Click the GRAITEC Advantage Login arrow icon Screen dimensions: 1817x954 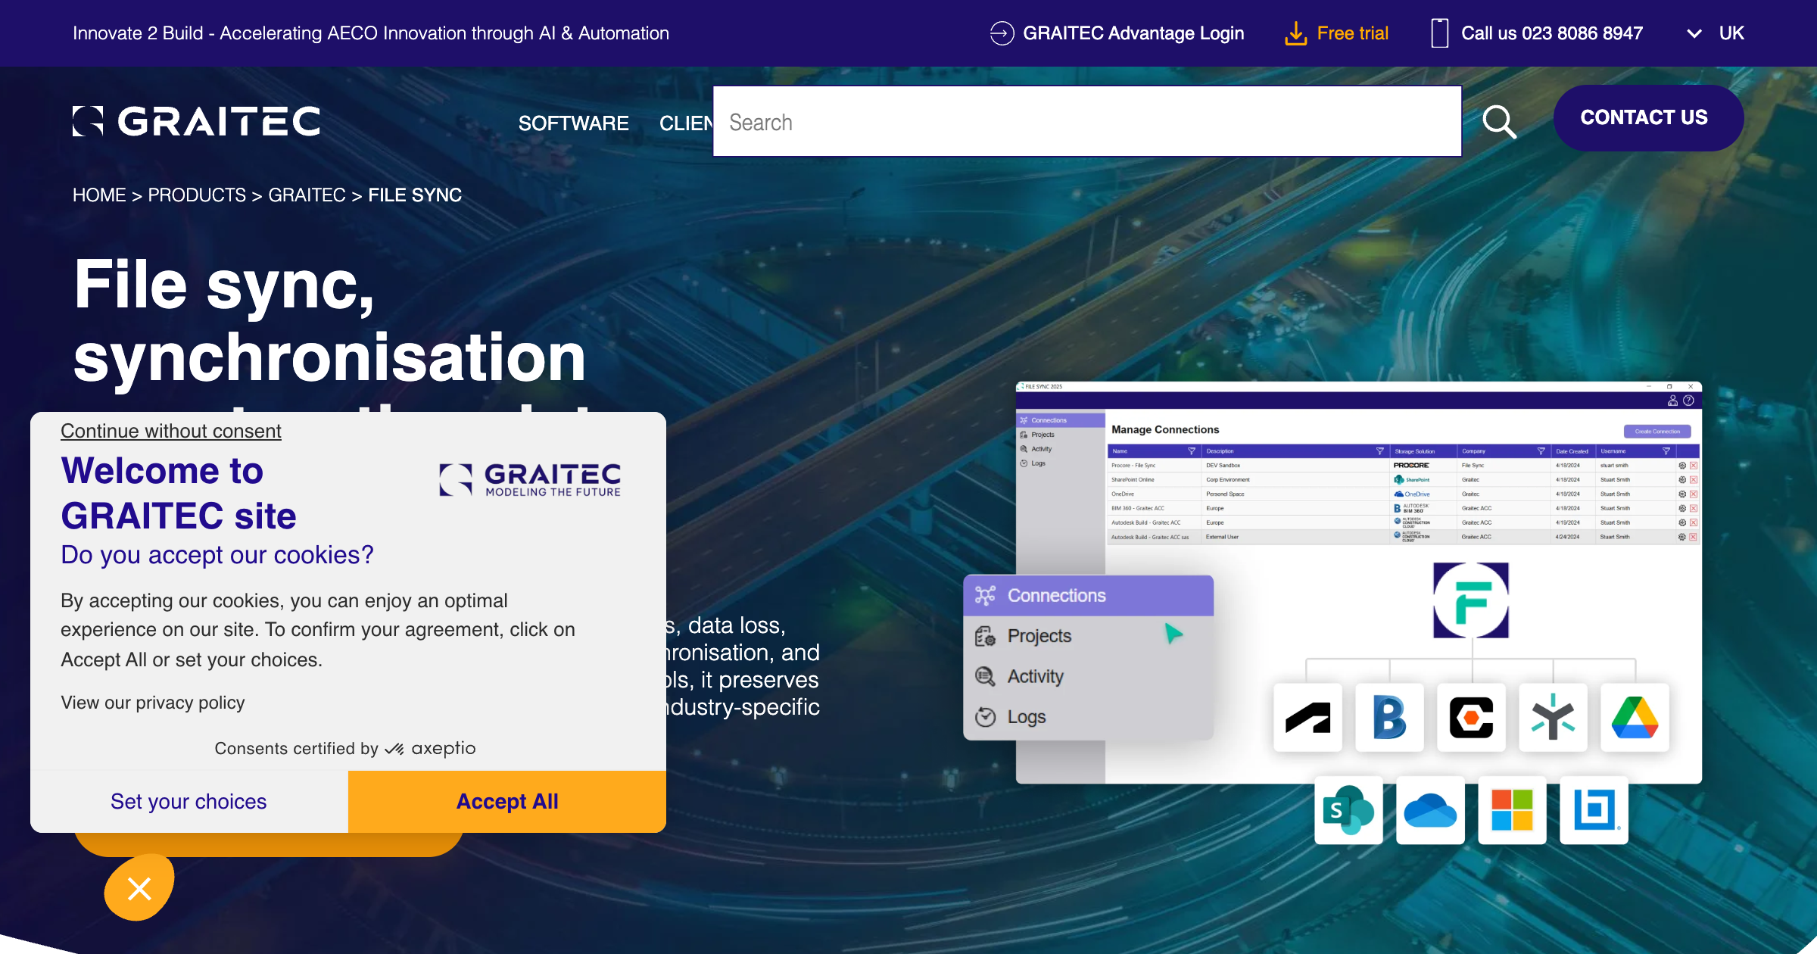tap(1002, 33)
